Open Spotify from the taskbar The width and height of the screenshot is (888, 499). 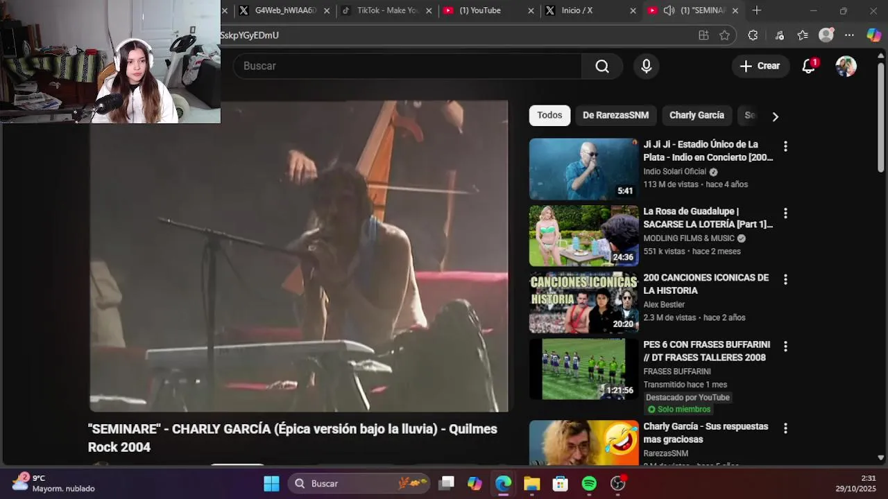tap(589, 484)
